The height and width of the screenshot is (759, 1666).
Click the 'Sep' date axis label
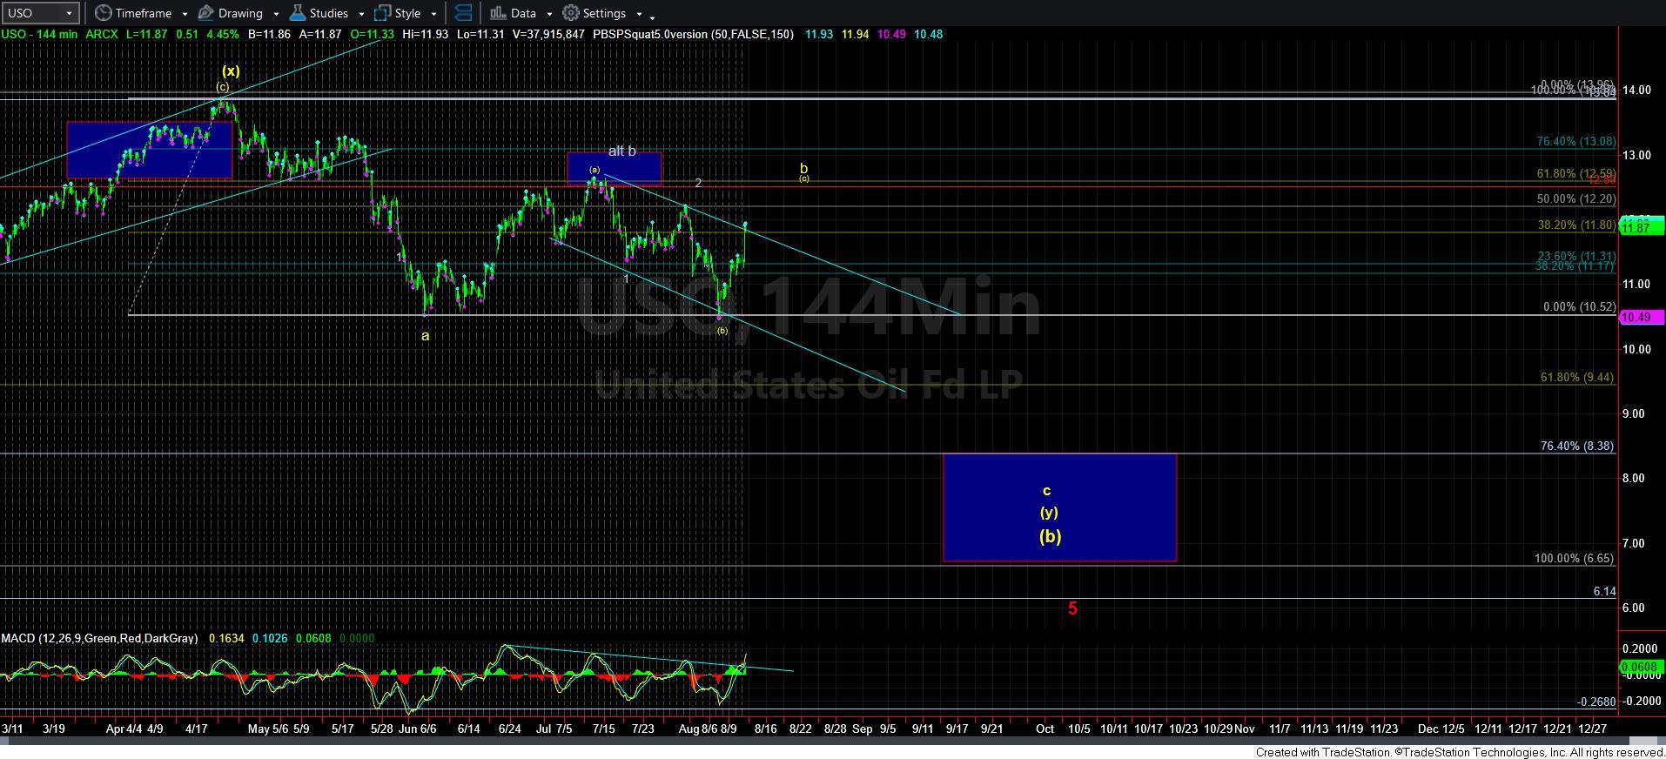click(x=862, y=729)
